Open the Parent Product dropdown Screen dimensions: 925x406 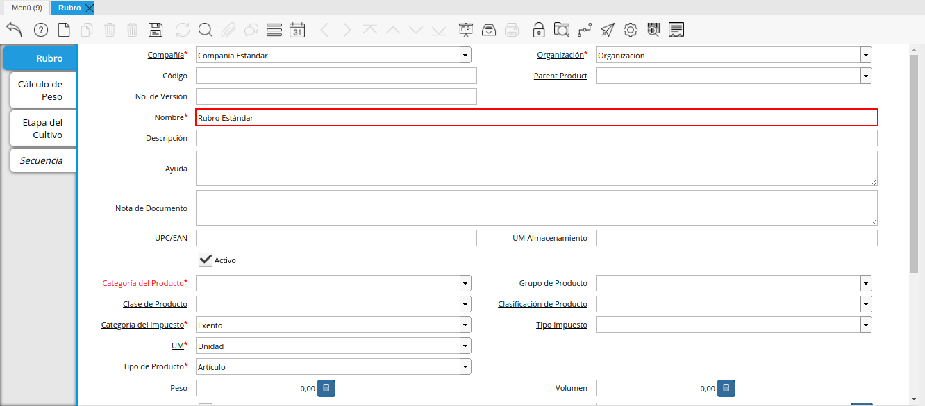[866, 76]
